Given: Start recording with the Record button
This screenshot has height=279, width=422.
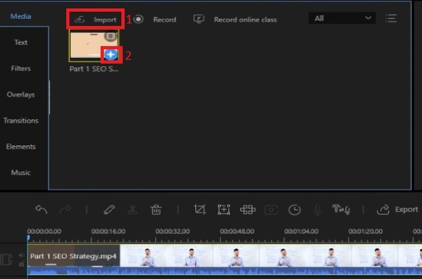Looking at the screenshot, I should point(155,19).
